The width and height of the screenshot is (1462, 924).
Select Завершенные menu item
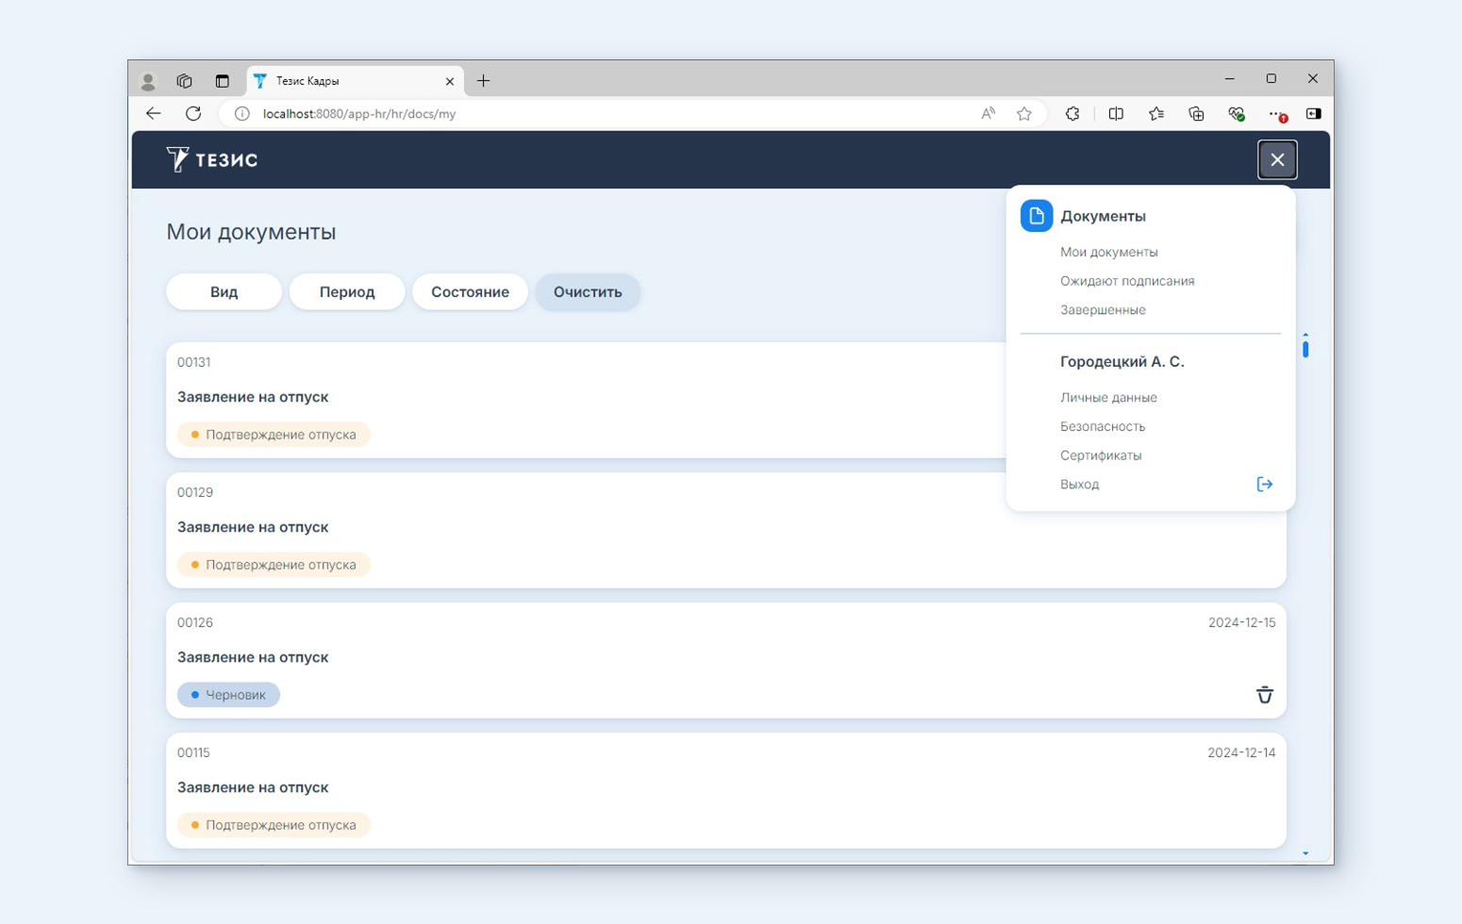(1103, 310)
